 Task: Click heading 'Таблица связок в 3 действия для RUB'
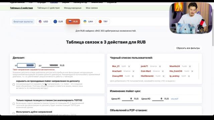pyautogui.click(x=106, y=42)
